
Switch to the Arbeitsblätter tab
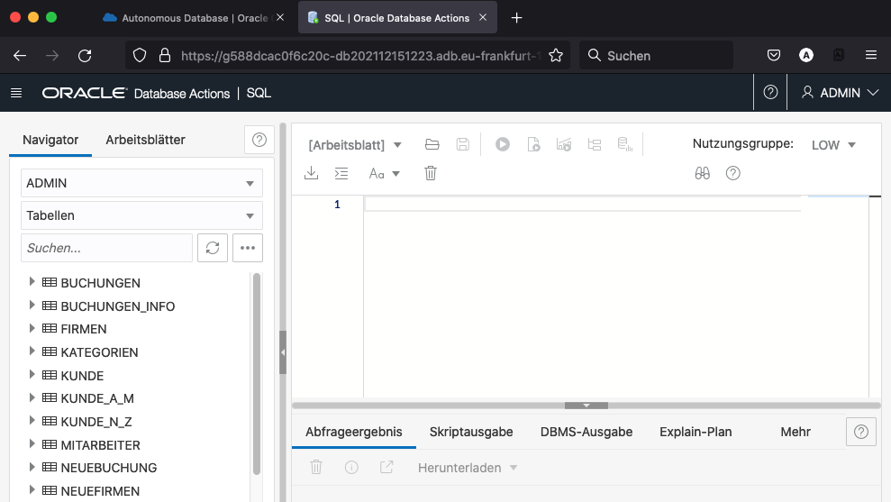pos(145,140)
